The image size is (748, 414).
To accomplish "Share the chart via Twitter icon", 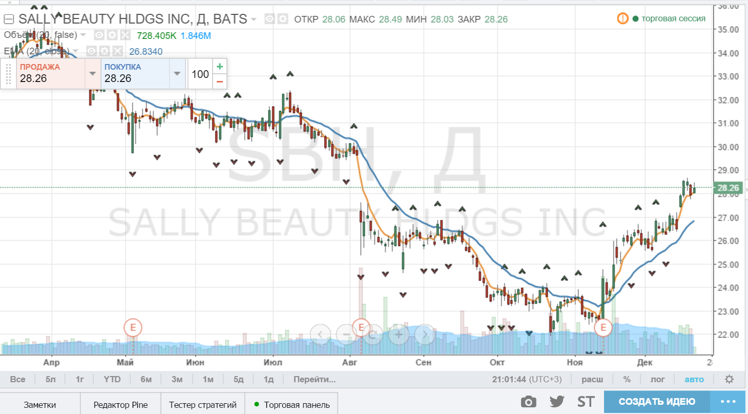I will [x=557, y=402].
